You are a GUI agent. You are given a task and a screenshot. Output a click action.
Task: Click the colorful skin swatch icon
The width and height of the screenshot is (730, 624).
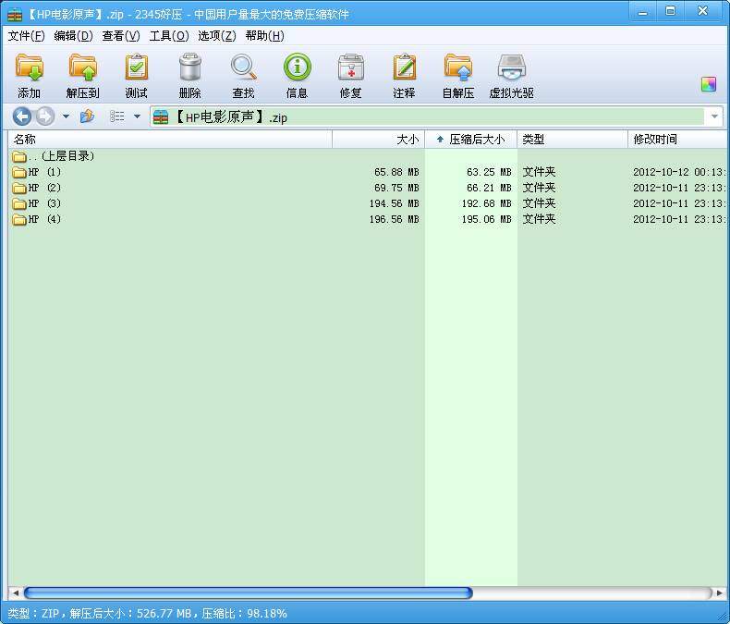pyautogui.click(x=709, y=84)
